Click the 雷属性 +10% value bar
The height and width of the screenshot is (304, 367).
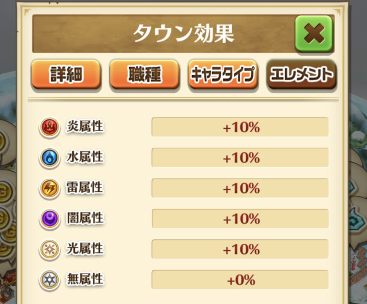pyautogui.click(x=240, y=188)
